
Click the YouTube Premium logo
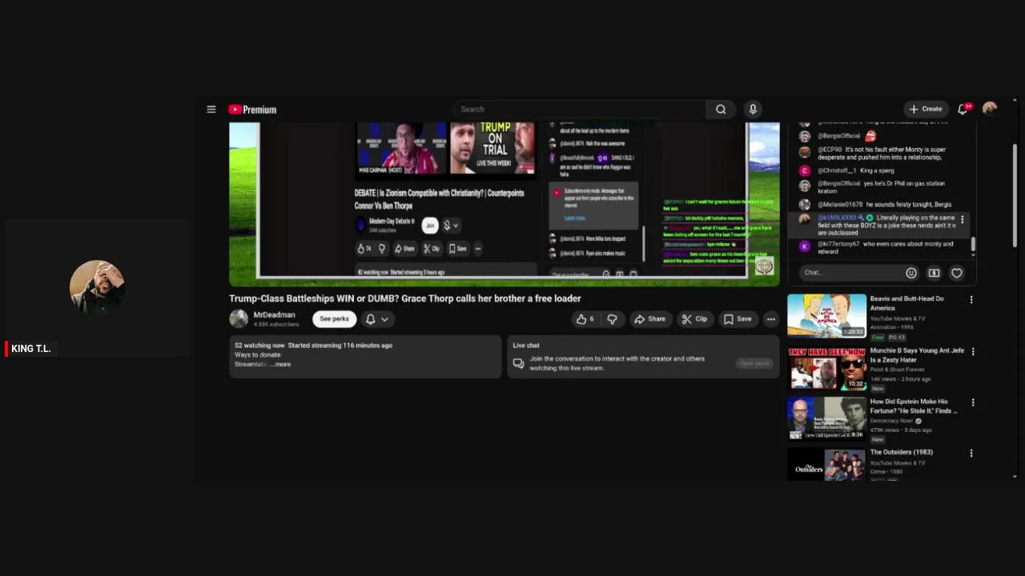tap(252, 110)
